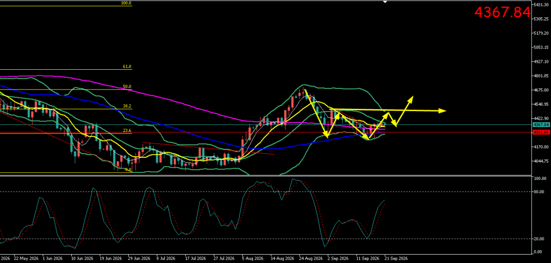Click the current price tag 4367.84 on axis
Viewport: 551px width, 263px height.
tap(541, 125)
